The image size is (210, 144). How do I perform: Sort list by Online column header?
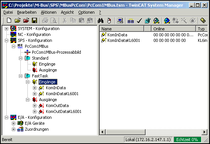pyautogui.click(x=173, y=29)
